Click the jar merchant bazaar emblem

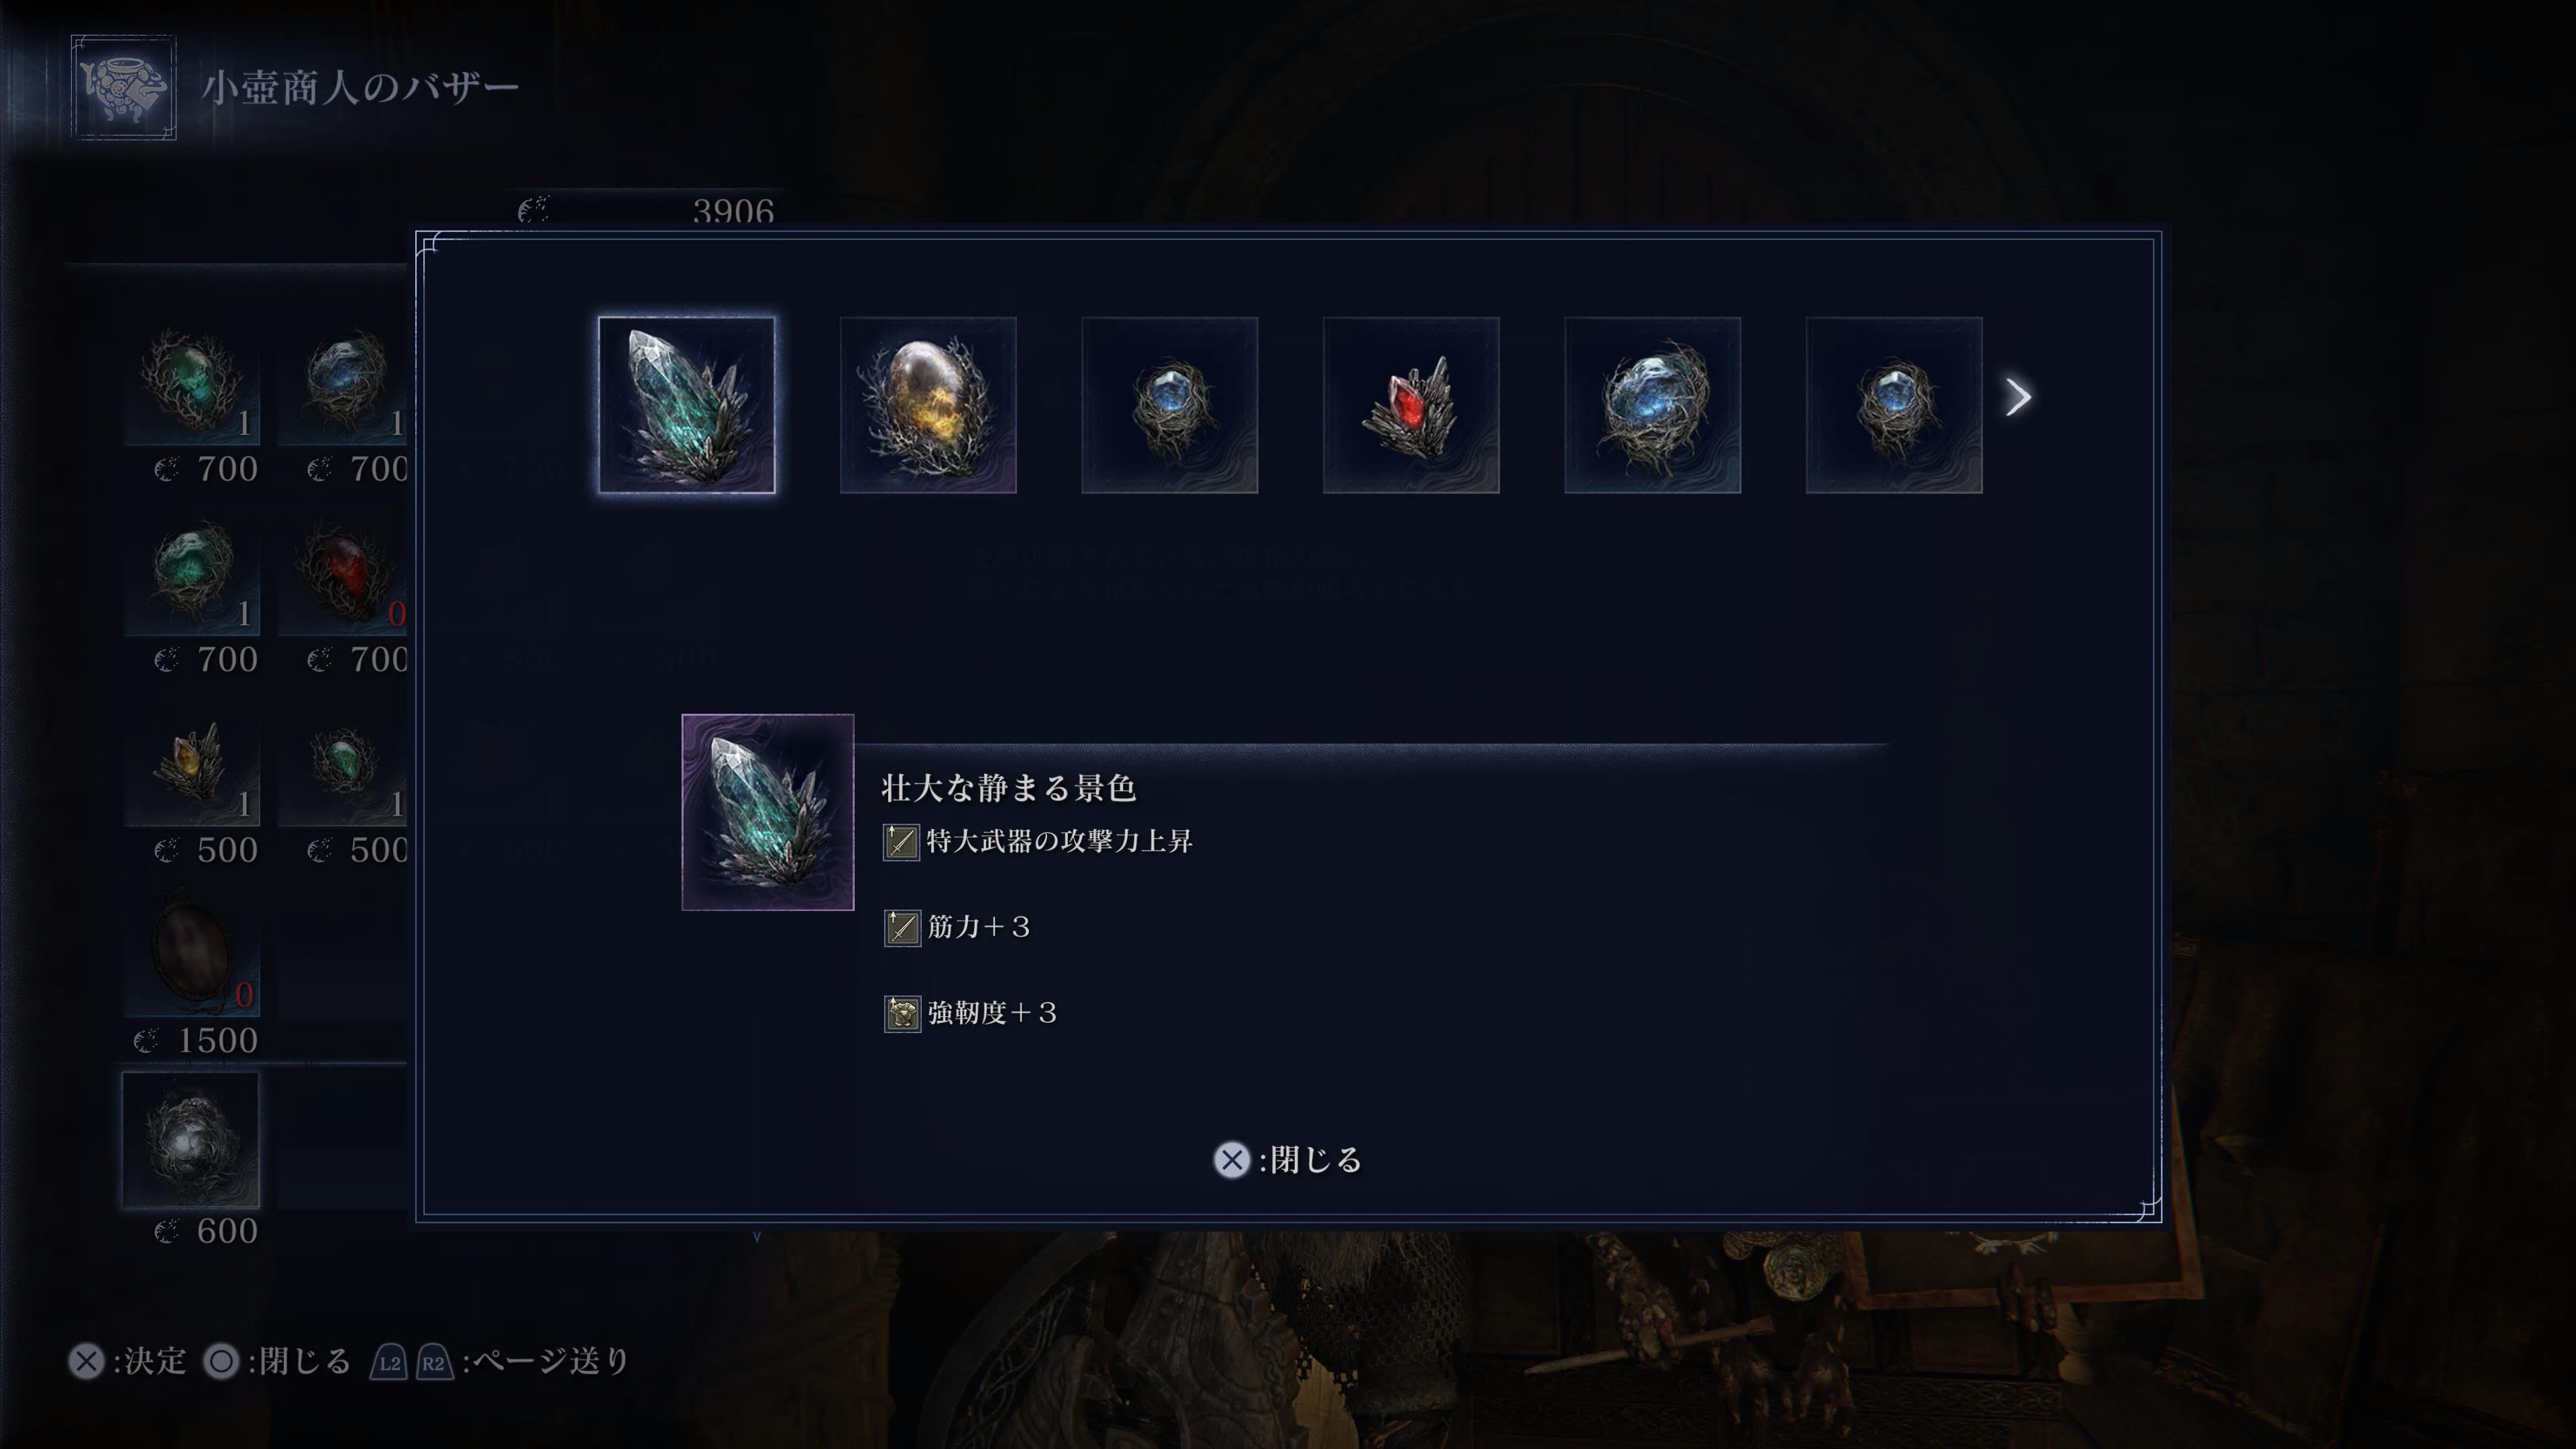pos(124,87)
